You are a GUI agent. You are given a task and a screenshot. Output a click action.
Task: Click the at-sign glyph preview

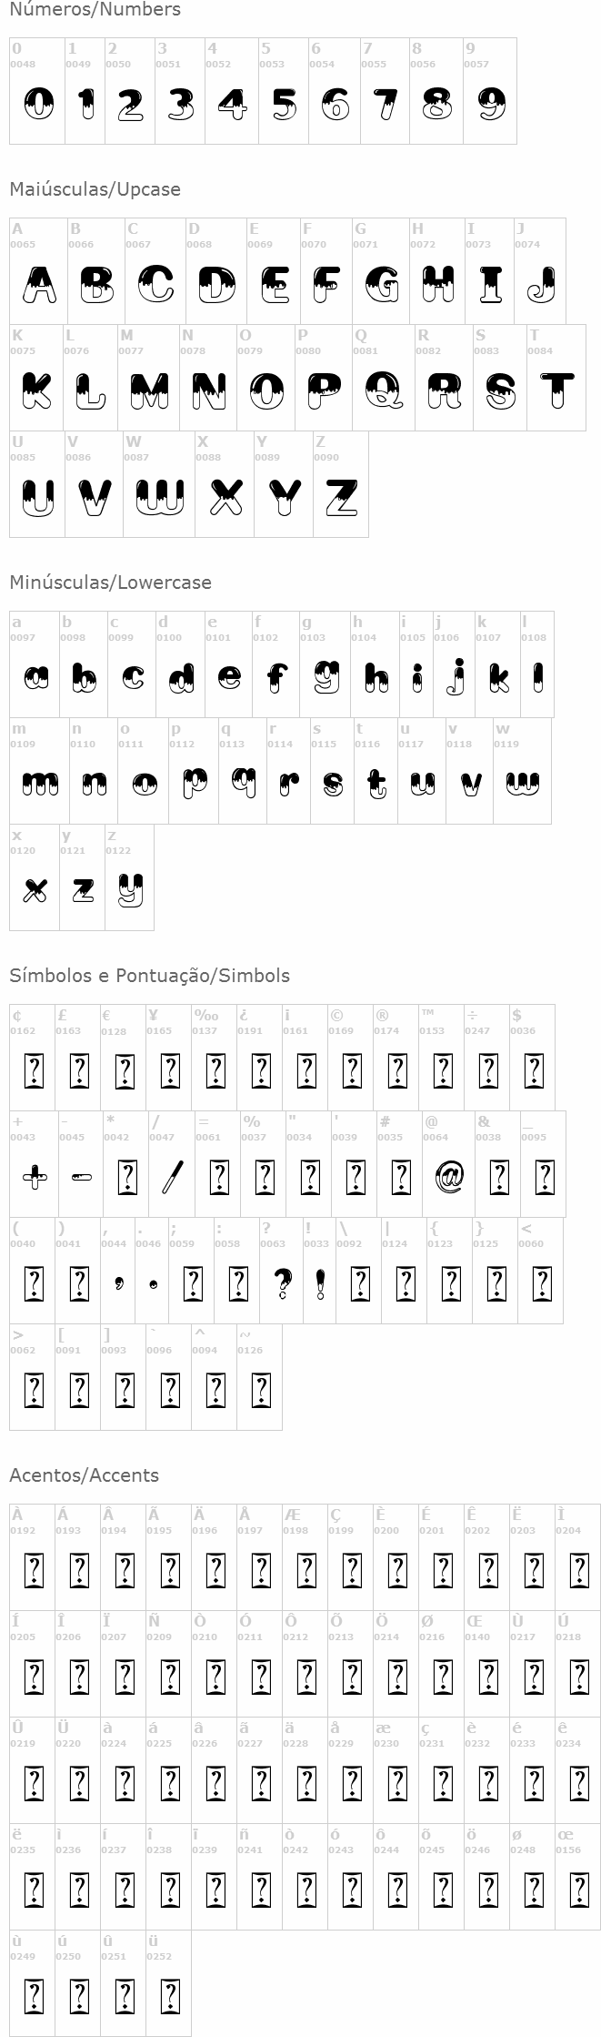[449, 1178]
